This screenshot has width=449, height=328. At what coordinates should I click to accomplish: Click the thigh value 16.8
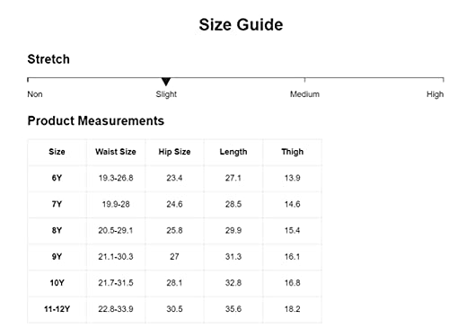click(x=293, y=283)
